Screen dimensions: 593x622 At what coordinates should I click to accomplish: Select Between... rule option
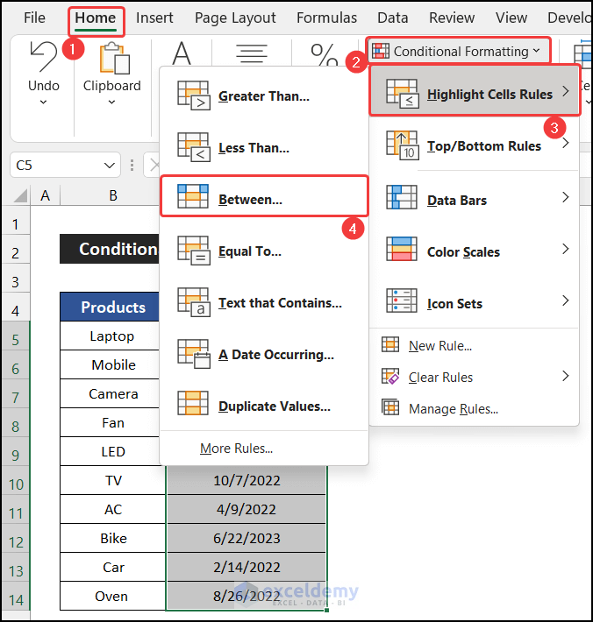click(264, 196)
